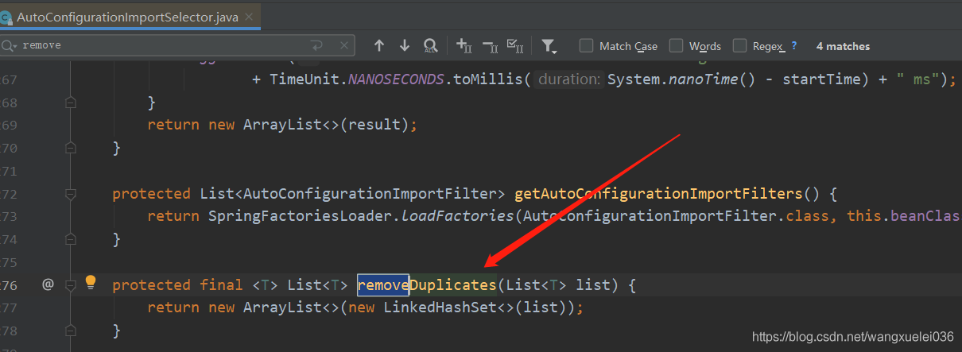Toggle the Regex checkbox

click(740, 46)
